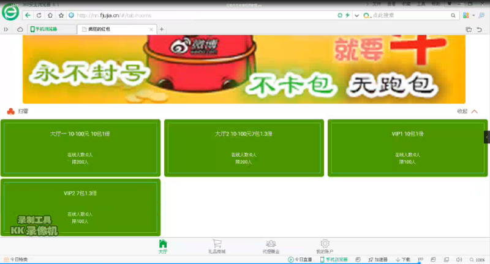Close the 疯狂的红包 tab
The image size is (490, 264).
151,29
